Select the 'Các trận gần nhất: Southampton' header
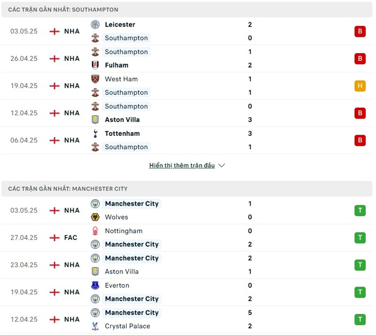This screenshot has height=335, width=376. (x=63, y=9)
